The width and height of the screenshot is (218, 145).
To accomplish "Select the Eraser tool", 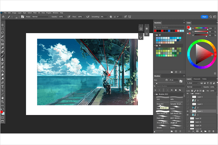I will (2, 67).
